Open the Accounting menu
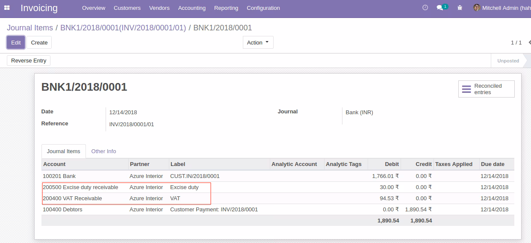The height and width of the screenshot is (243, 531). (192, 8)
